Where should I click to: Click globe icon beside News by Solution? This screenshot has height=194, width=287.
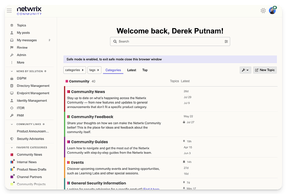(x=45, y=71)
